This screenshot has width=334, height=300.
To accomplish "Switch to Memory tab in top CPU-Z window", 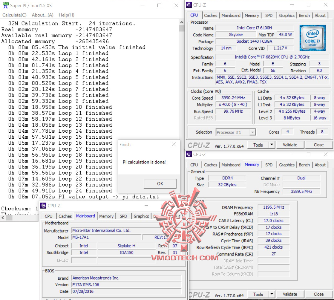I will point(252,15).
